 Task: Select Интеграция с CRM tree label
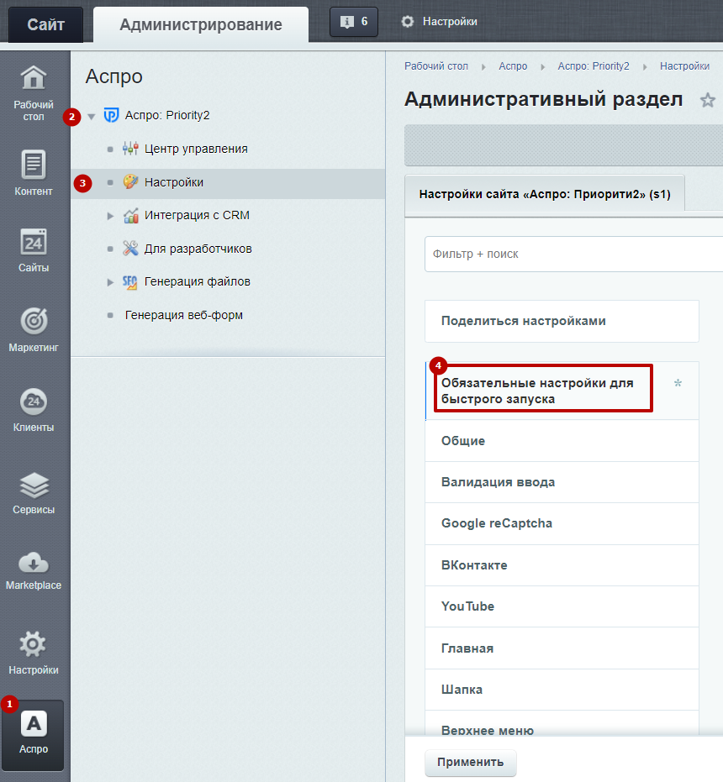coord(197,215)
